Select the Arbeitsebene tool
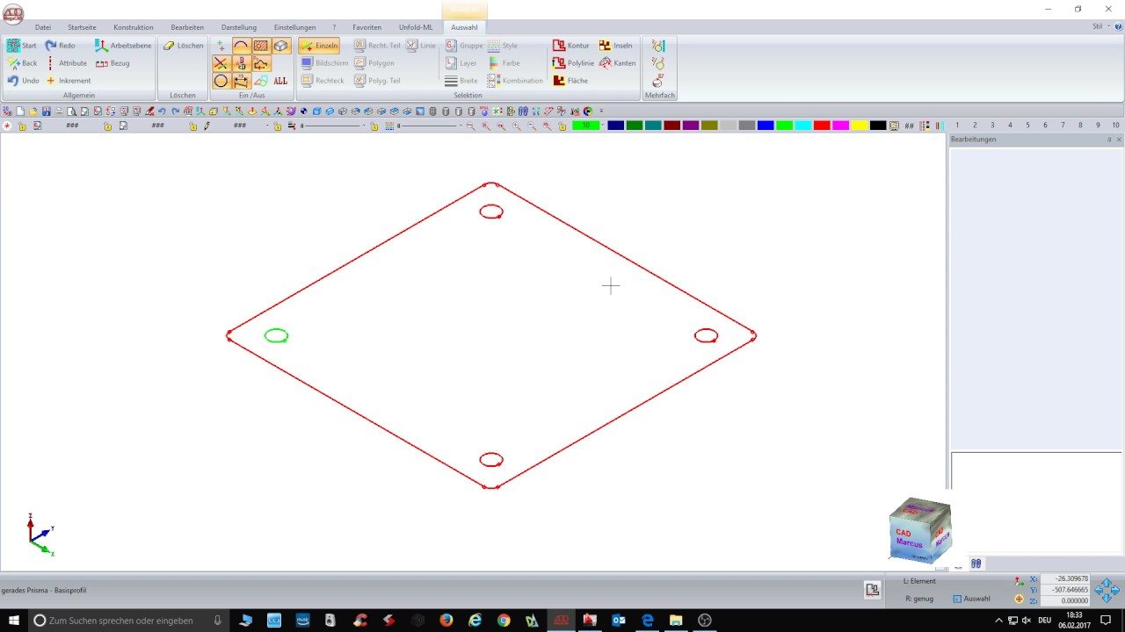1125x632 pixels. [x=123, y=46]
